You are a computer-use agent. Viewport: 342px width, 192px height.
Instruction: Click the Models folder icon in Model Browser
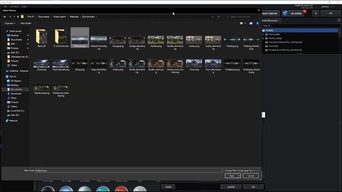263,30
